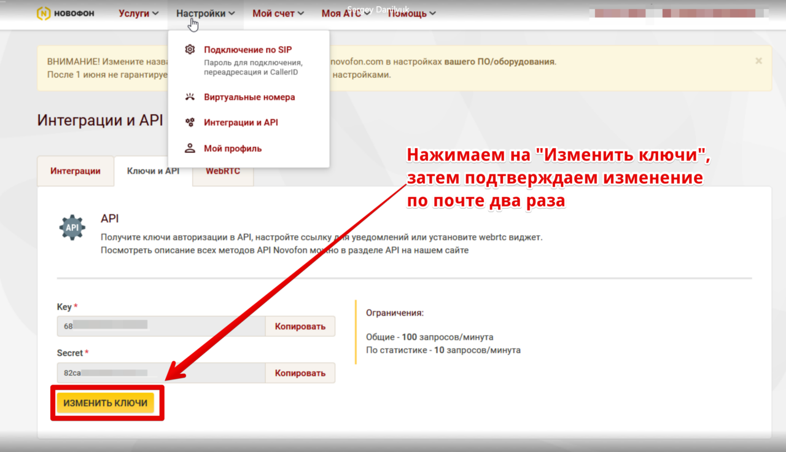Image resolution: width=786 pixels, height=452 pixels.
Task: Copy the Secret value
Action: pyautogui.click(x=300, y=373)
